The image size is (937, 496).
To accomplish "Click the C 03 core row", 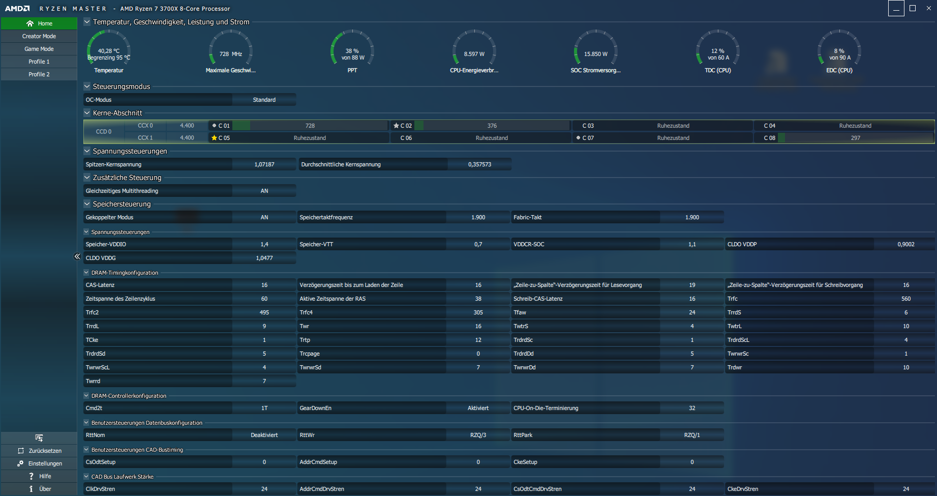I will (x=662, y=126).
